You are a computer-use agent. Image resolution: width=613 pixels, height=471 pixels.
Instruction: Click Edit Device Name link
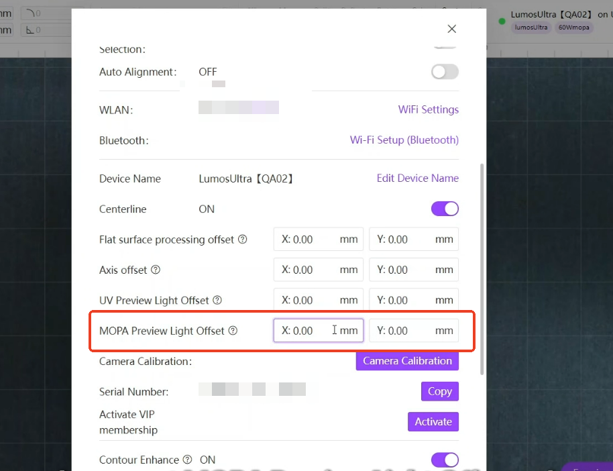click(418, 178)
